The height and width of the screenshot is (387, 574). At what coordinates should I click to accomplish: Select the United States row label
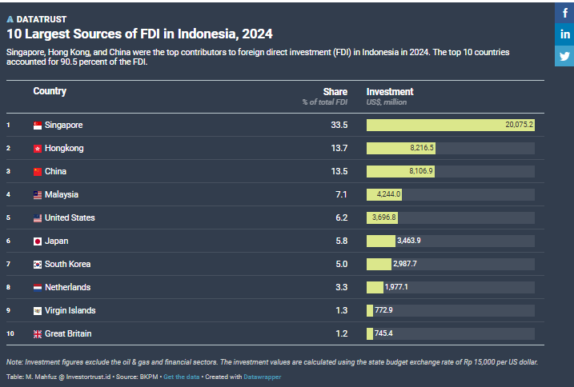pyautogui.click(x=70, y=218)
